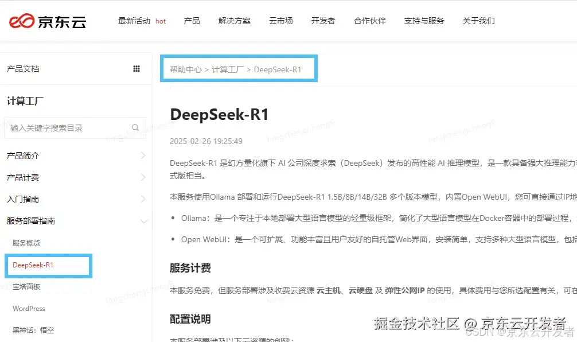The image size is (577, 342).
Task: Open the 云市场 menu
Action: coord(281,21)
